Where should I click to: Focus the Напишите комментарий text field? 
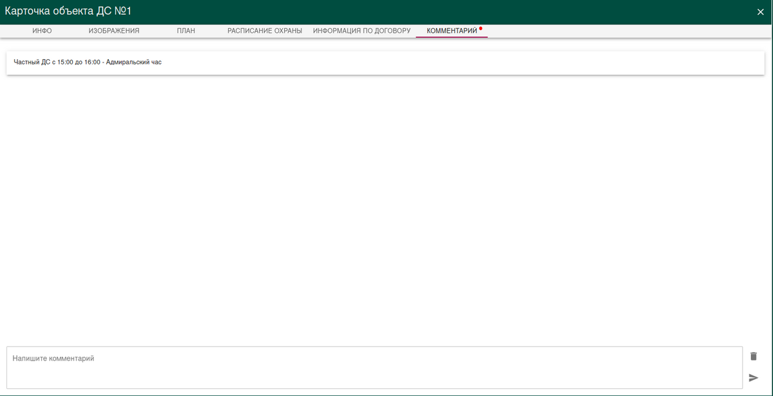tap(374, 367)
